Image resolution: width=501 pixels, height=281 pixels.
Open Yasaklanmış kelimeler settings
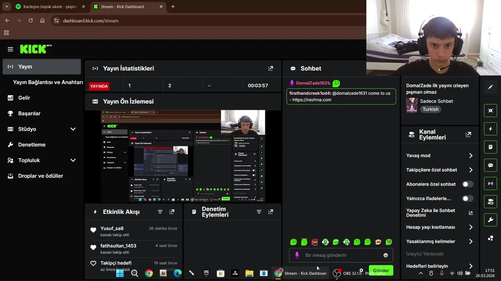click(x=440, y=242)
